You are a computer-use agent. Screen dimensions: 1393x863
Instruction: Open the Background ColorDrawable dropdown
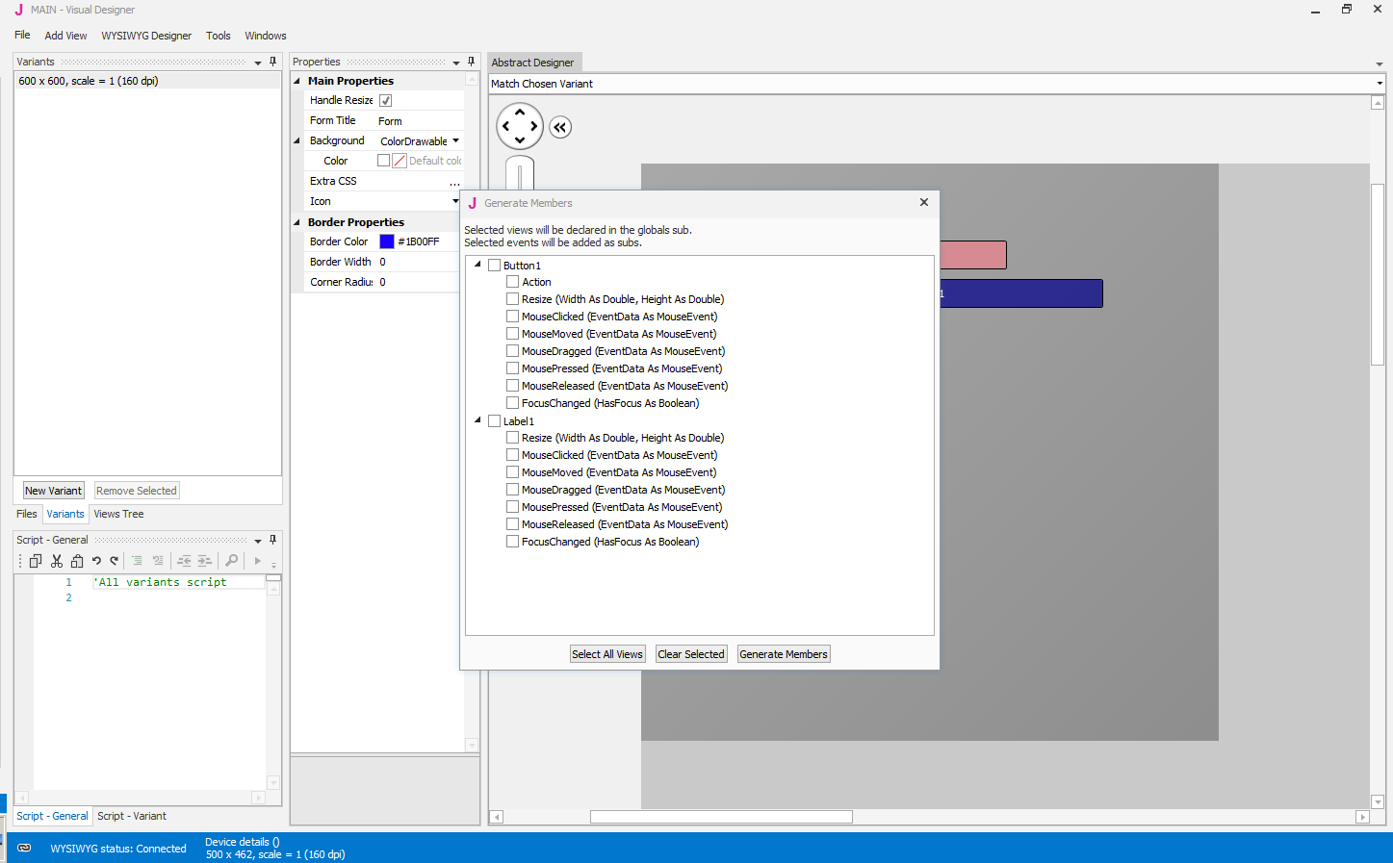coord(455,140)
